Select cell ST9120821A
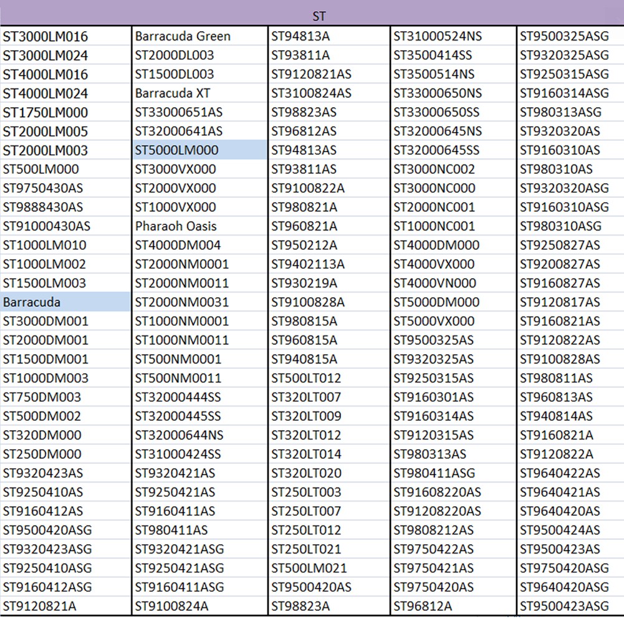Image resolution: width=624 pixels, height=624 pixels. 65,606
